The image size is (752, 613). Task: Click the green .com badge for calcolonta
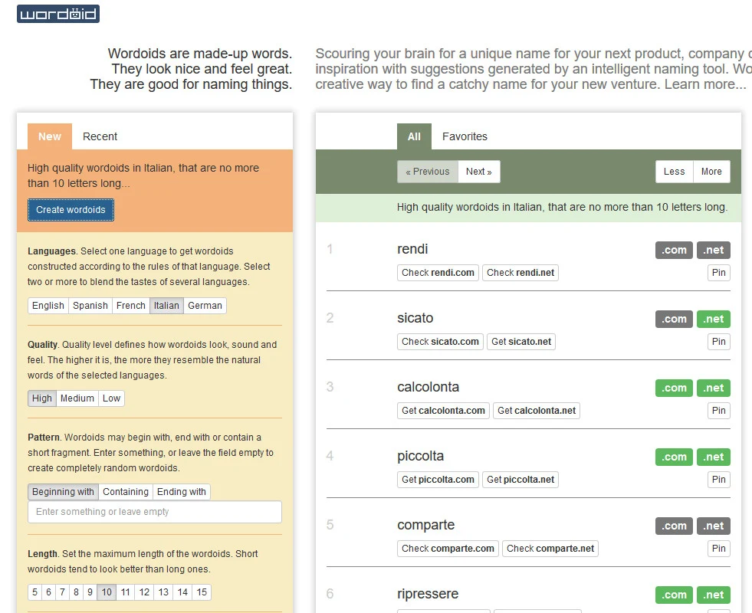[674, 388]
